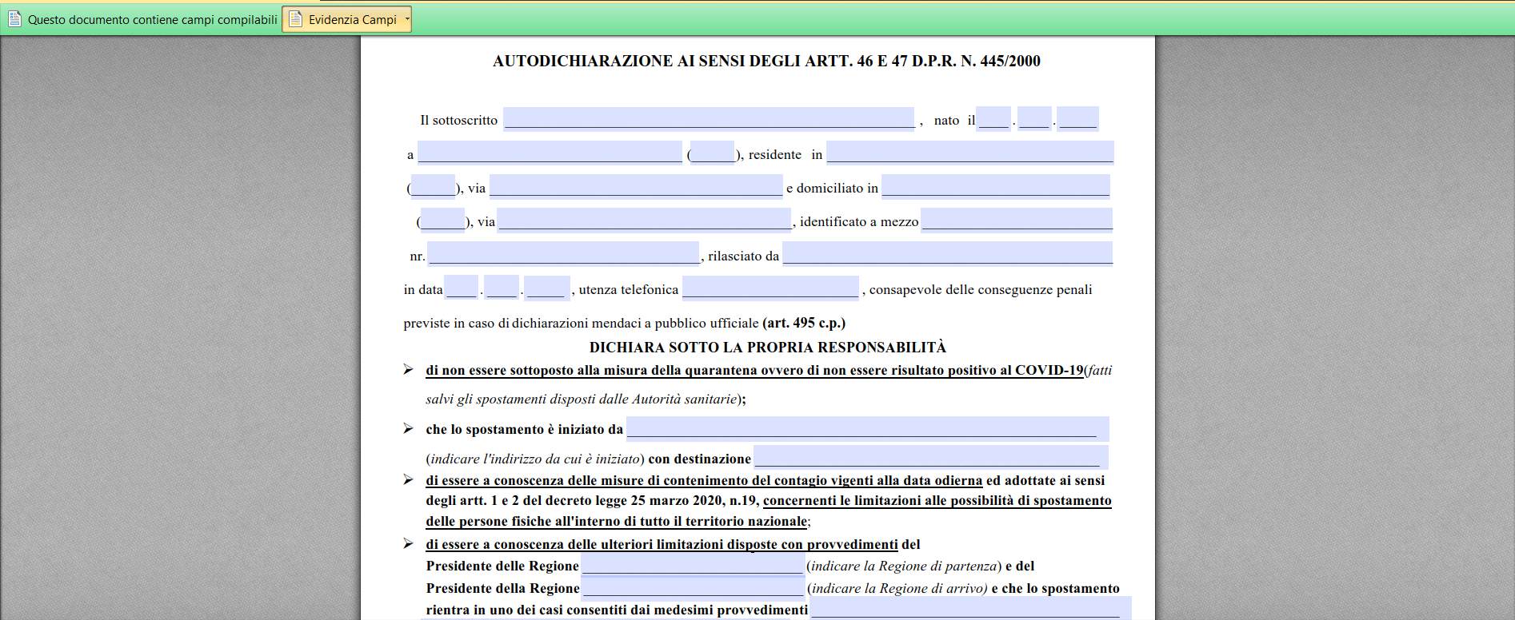Click the residence province field before 'via'
The image size is (1515, 620).
433,186
